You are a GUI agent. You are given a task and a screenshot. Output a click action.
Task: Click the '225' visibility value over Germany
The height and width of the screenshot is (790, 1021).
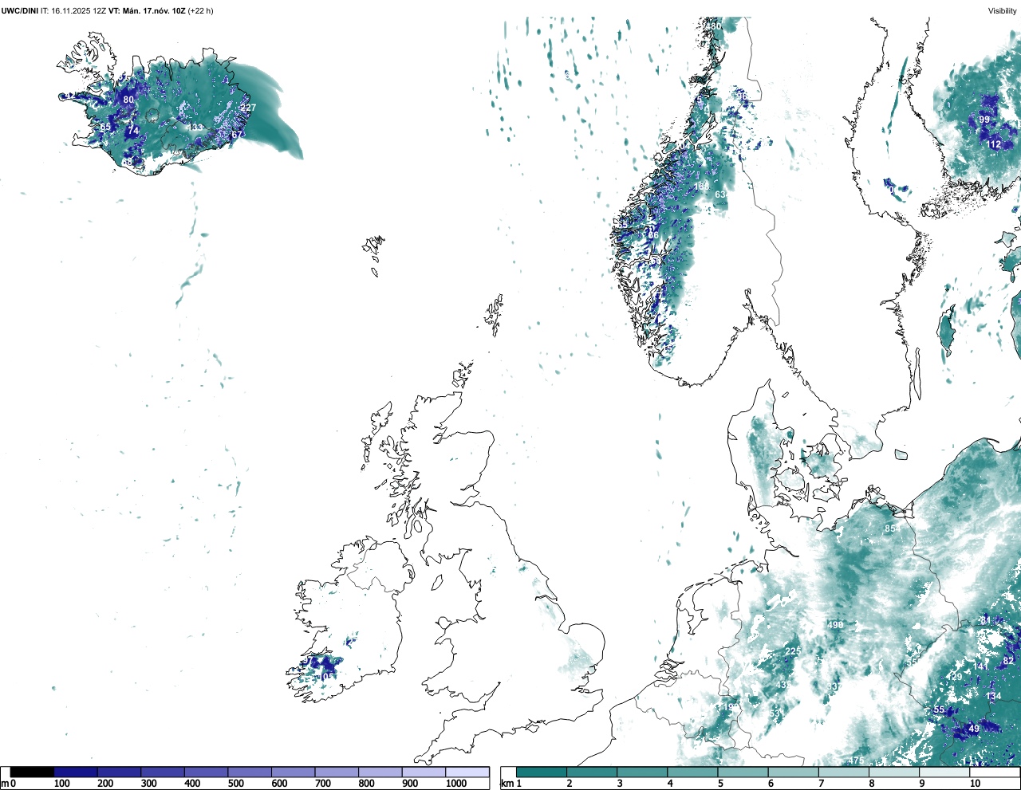tap(793, 651)
